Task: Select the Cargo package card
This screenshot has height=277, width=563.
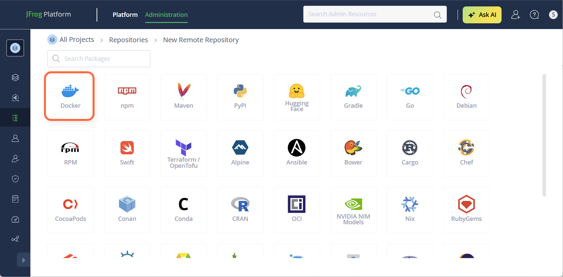Action: (x=410, y=154)
